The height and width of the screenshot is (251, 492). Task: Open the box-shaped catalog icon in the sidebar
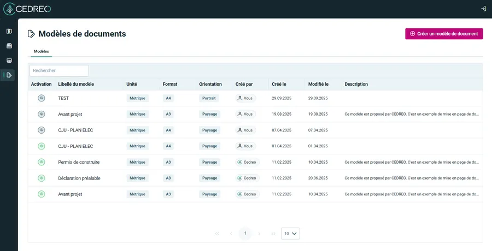[9, 46]
